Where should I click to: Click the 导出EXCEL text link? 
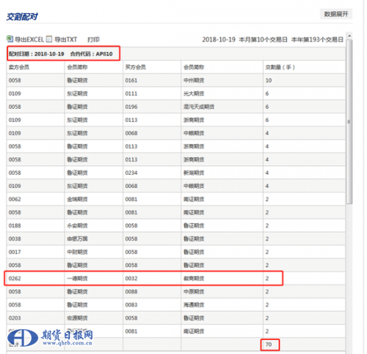click(29, 40)
